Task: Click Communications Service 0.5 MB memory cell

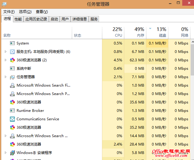Action: point(135,119)
